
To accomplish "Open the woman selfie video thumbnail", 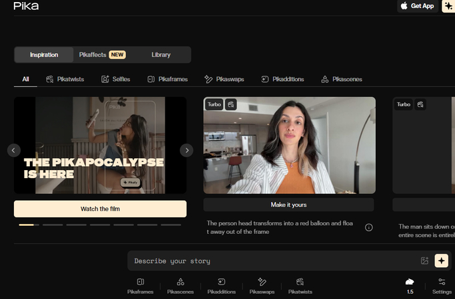I will [x=289, y=145].
